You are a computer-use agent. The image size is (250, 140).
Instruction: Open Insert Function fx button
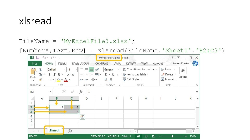pos(81,92)
